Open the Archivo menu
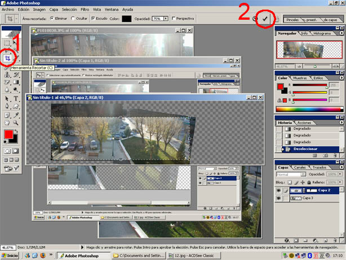The width and height of the screenshot is (346, 260). (x=8, y=10)
